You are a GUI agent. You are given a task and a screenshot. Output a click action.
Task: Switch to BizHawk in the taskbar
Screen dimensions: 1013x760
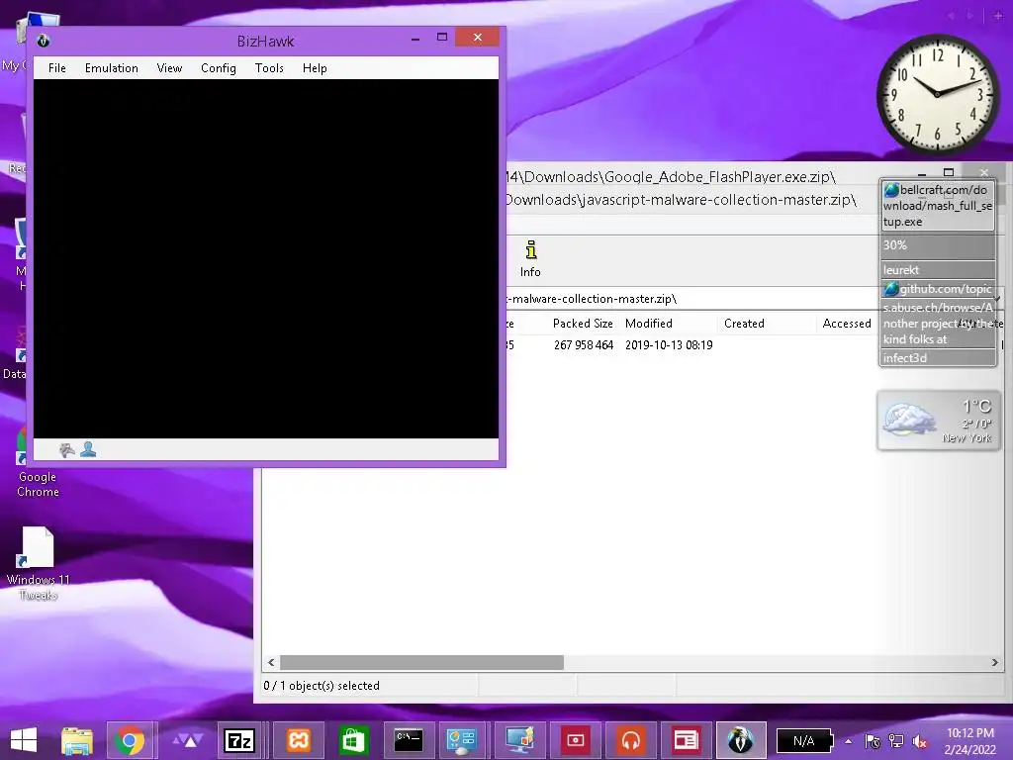[741, 740]
